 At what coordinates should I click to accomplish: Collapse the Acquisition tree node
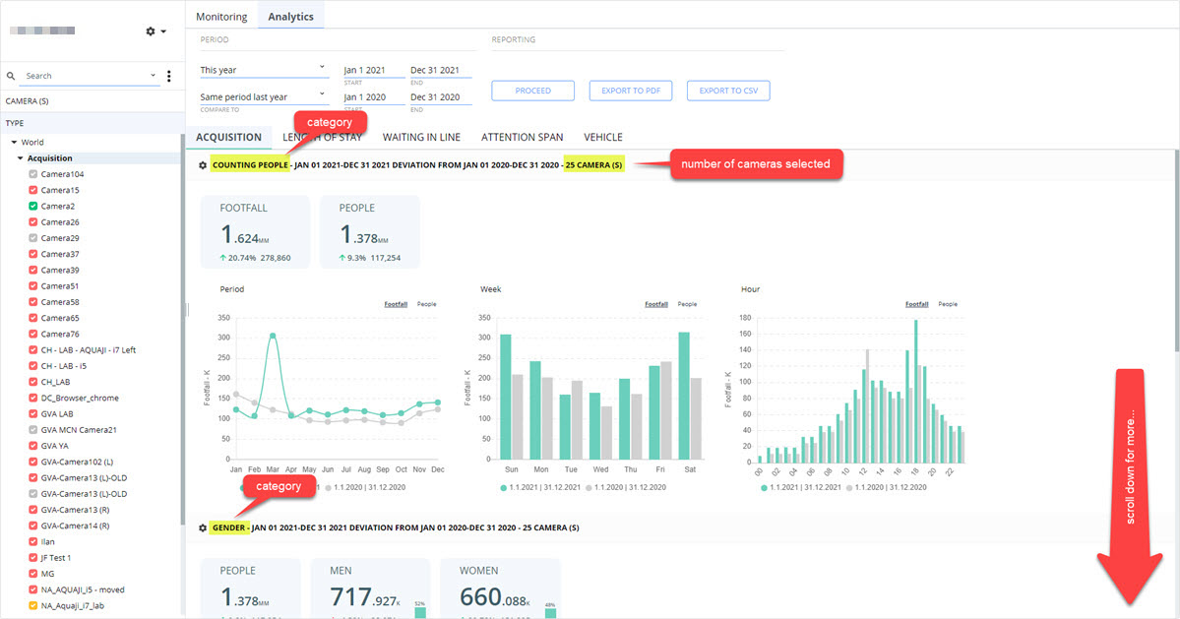pyautogui.click(x=21, y=157)
